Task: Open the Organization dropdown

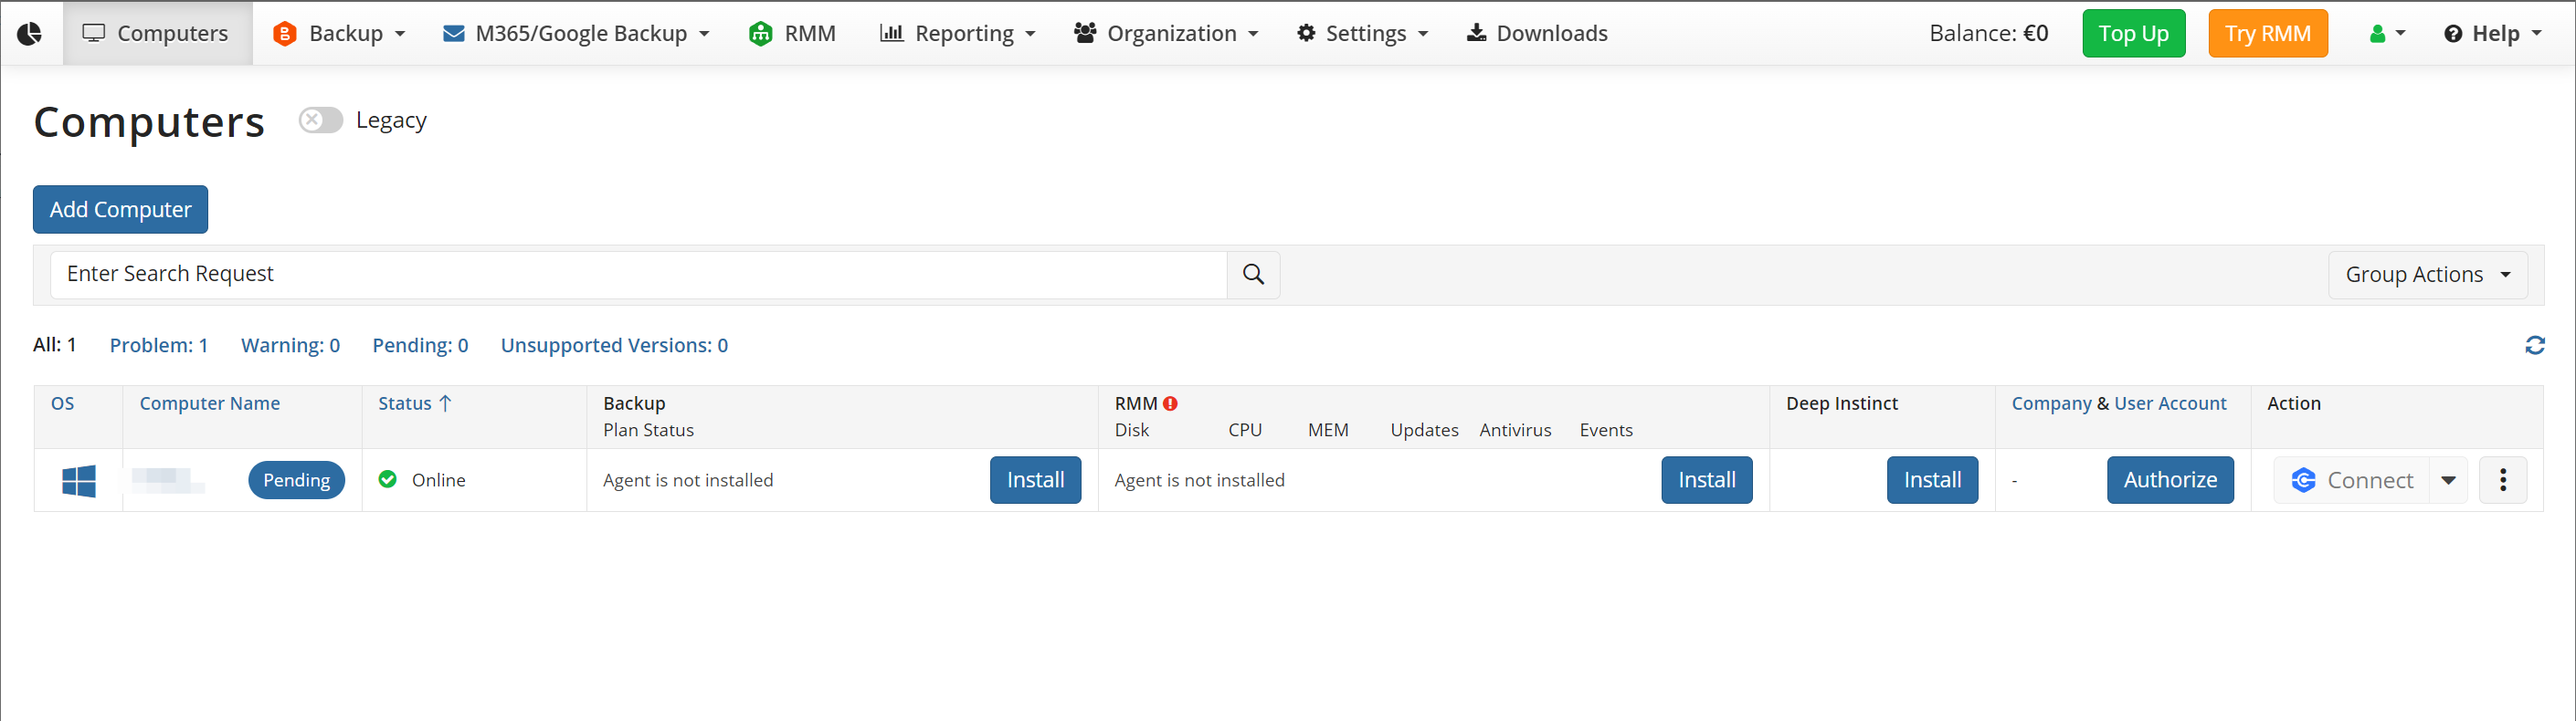Action: [1166, 34]
